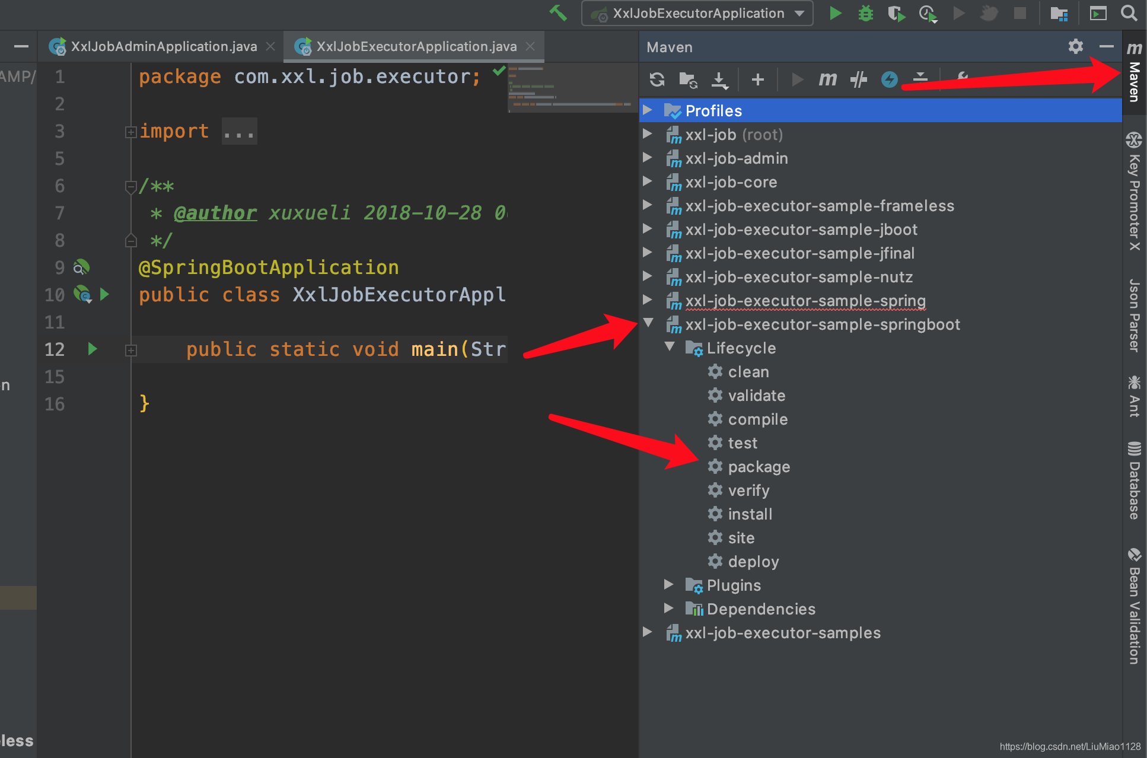Click the run gutter arrow on line 12
This screenshot has height=758, width=1147.
pos(92,349)
